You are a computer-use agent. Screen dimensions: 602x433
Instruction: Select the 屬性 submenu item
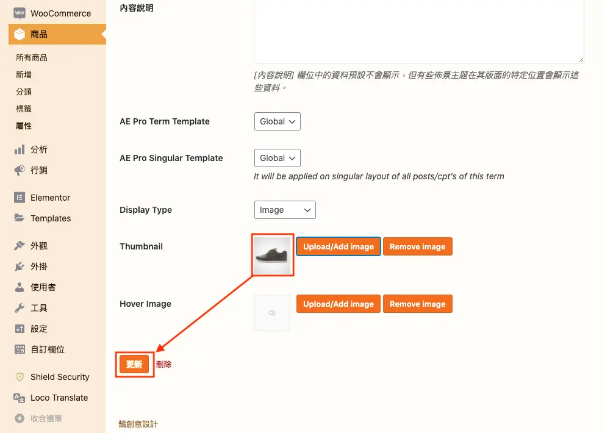tap(24, 126)
